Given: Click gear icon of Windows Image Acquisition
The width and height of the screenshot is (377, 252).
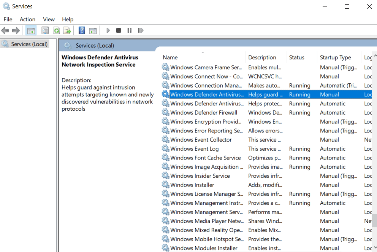Looking at the screenshot, I should point(165,166).
